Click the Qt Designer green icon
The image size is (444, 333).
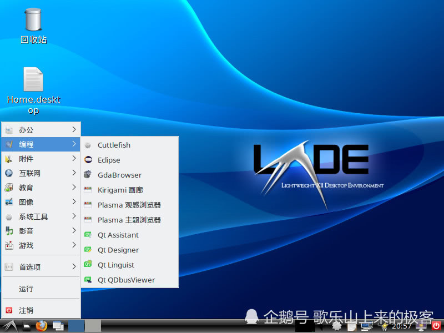88,249
